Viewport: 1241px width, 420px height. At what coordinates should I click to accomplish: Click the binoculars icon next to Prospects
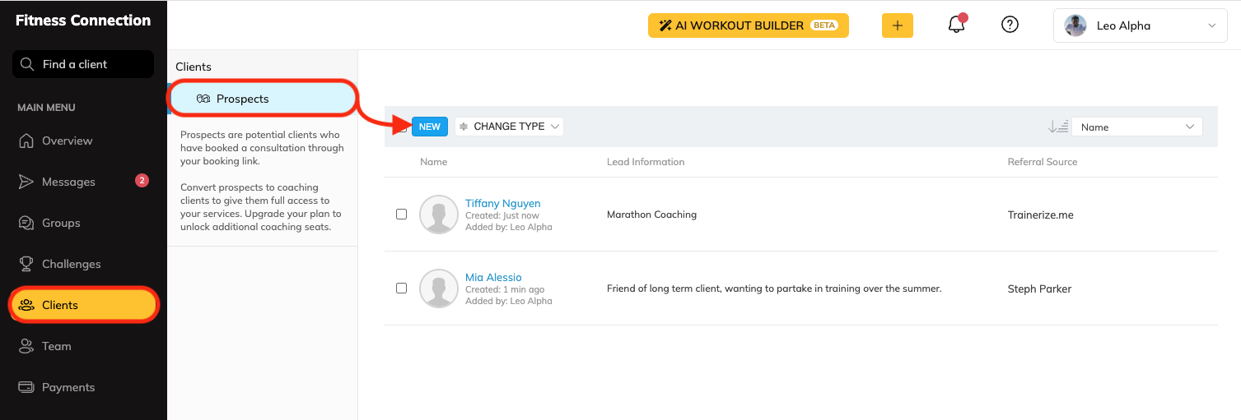pos(203,99)
